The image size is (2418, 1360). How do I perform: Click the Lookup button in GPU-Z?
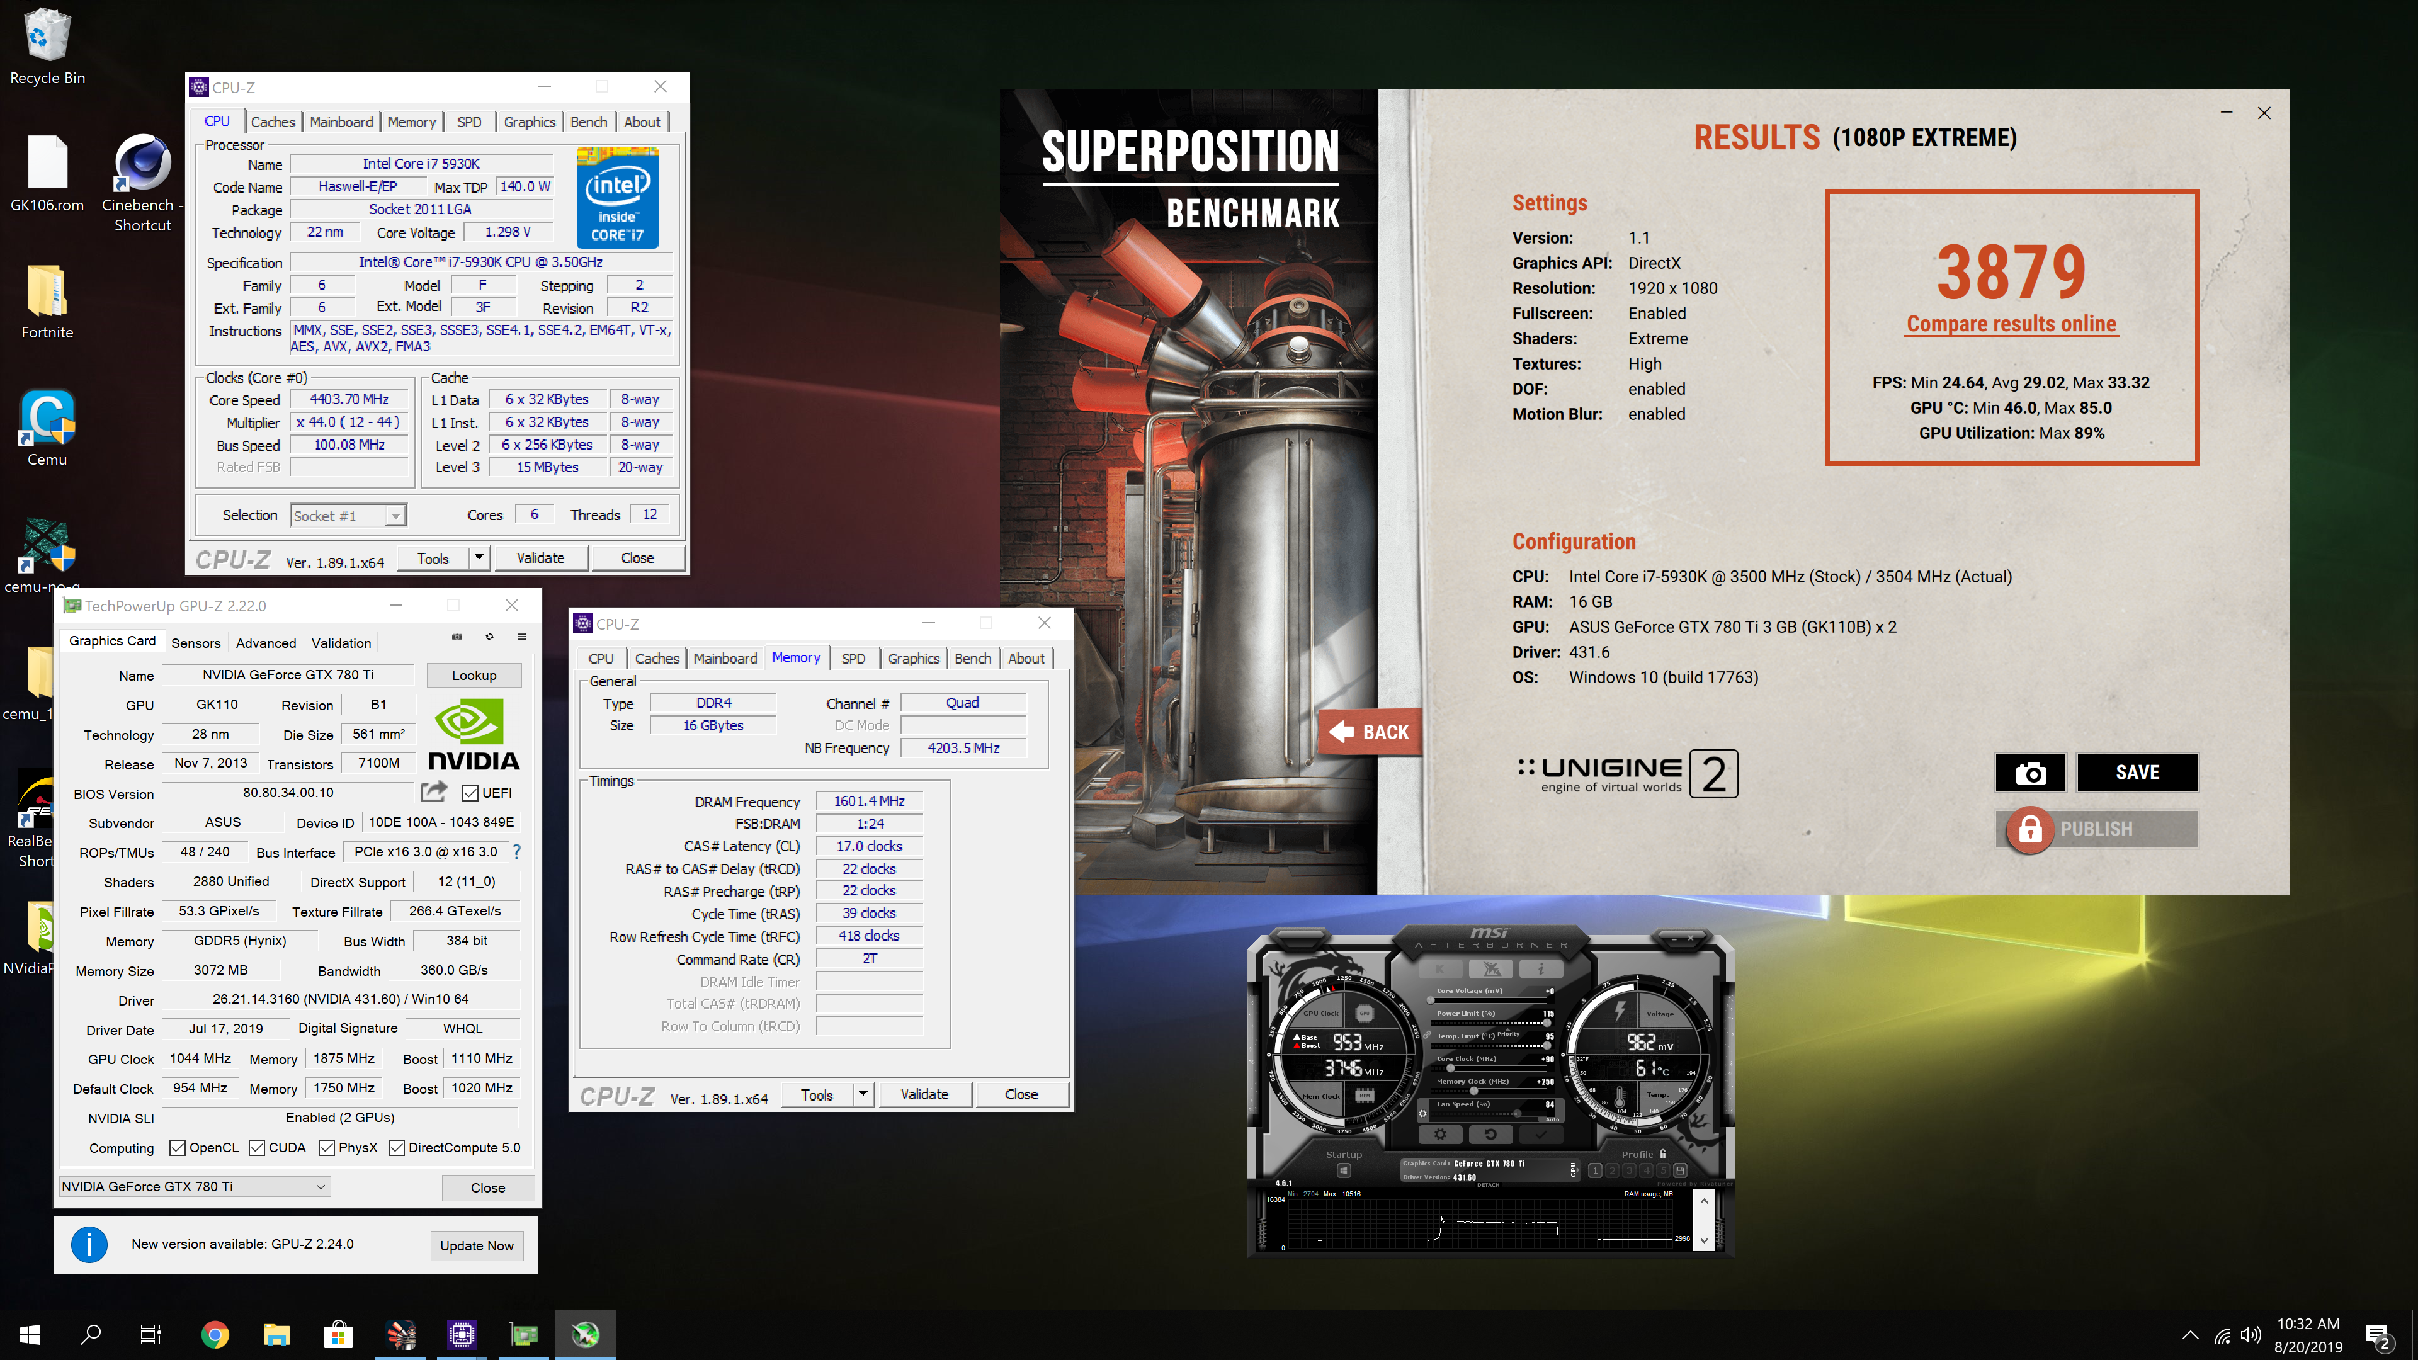[x=474, y=675]
